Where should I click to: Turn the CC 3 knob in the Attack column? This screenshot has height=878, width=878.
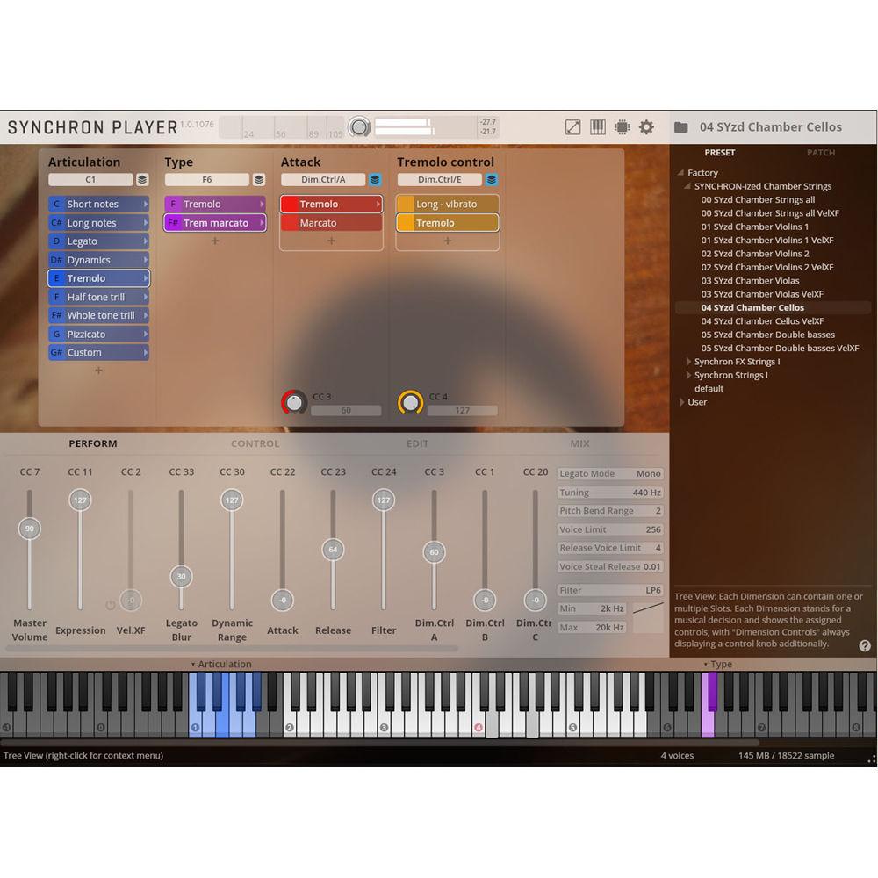click(293, 402)
